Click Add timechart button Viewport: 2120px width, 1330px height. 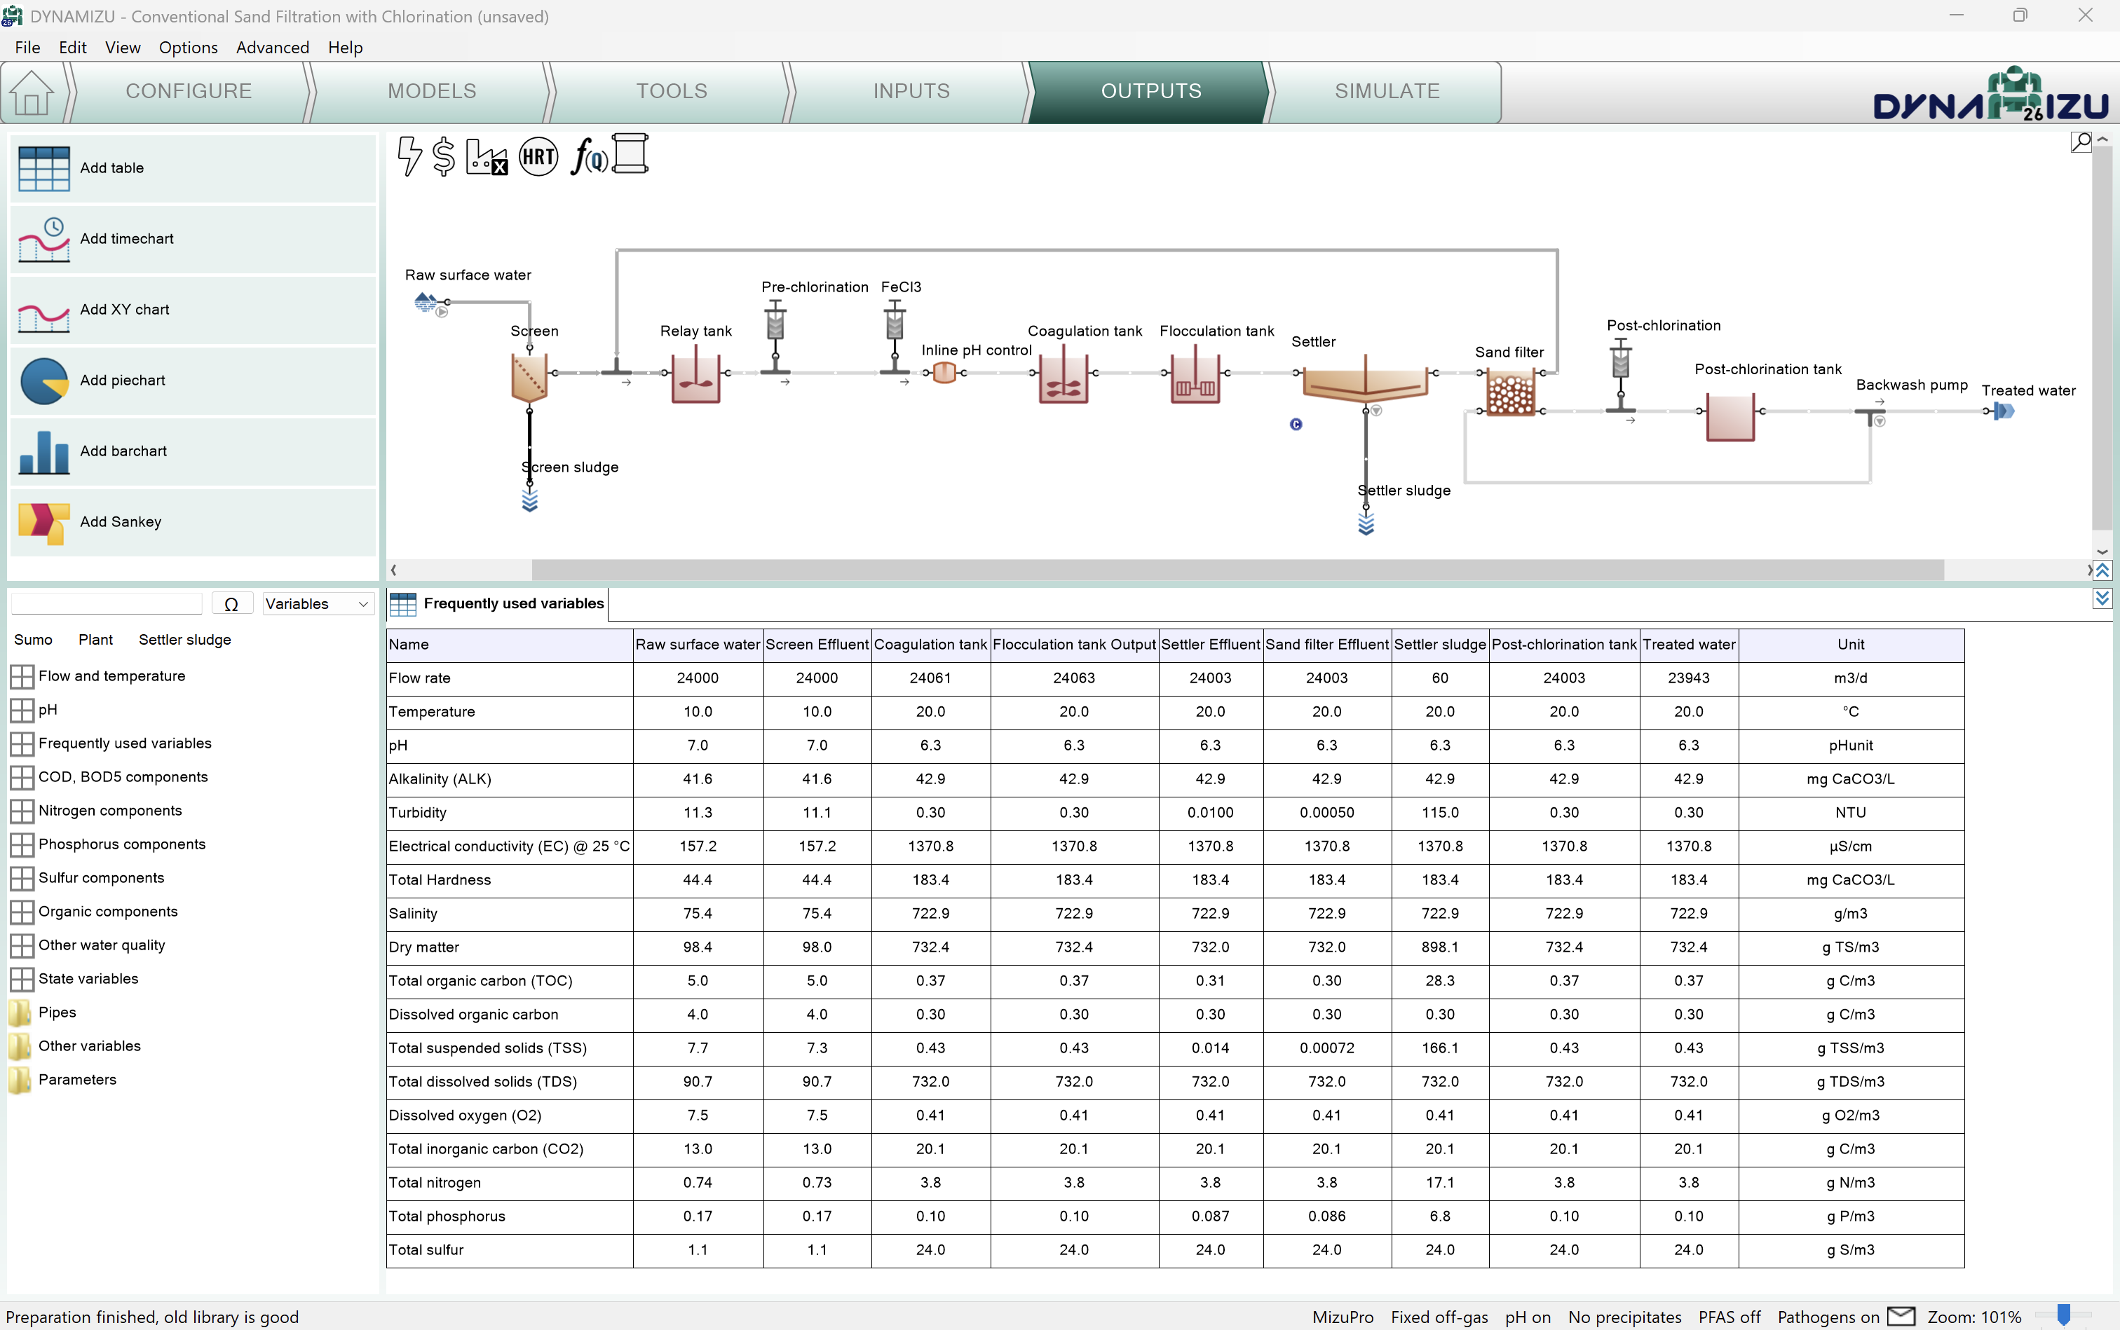(126, 239)
